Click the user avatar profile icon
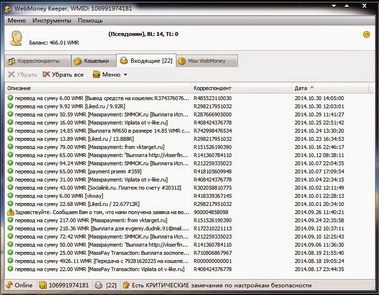Screen dimensions: 379x295 coord(16,38)
